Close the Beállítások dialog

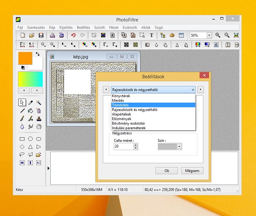[204, 75]
